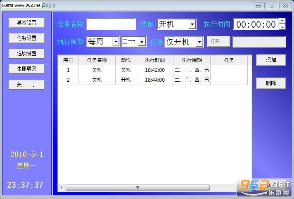Maximize the application window
The image size is (294, 199).
[272, 6]
